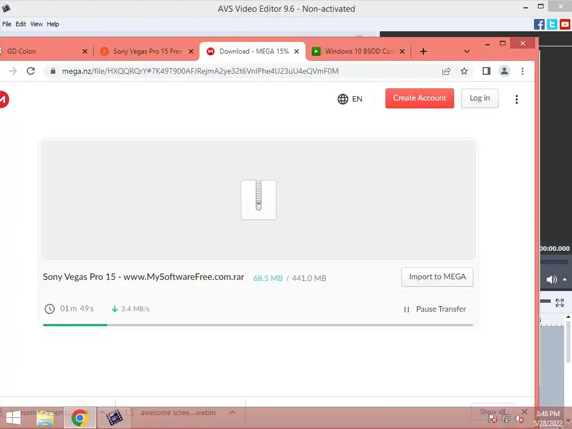Click the AVS timeline vertical scrollbar

point(568,341)
